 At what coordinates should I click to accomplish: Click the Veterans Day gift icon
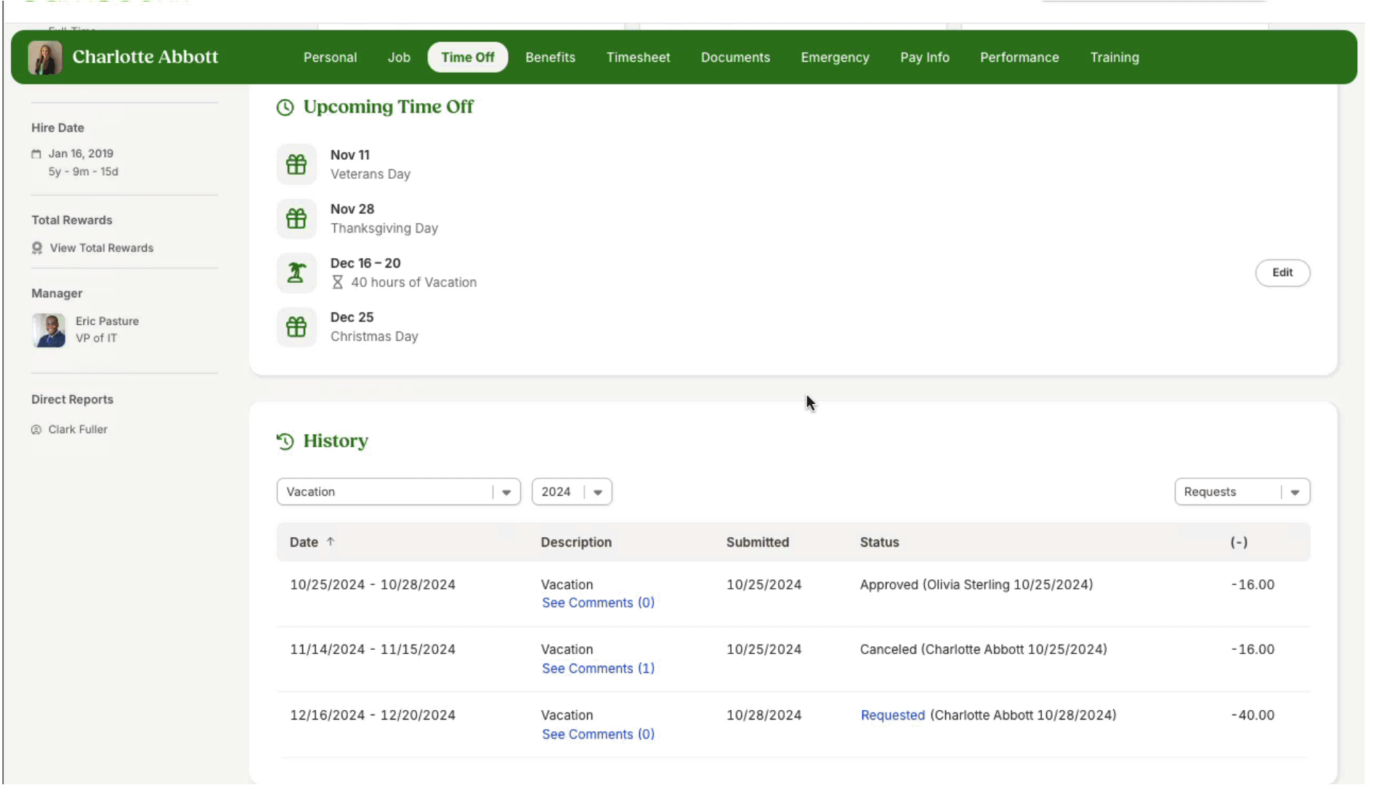296,164
